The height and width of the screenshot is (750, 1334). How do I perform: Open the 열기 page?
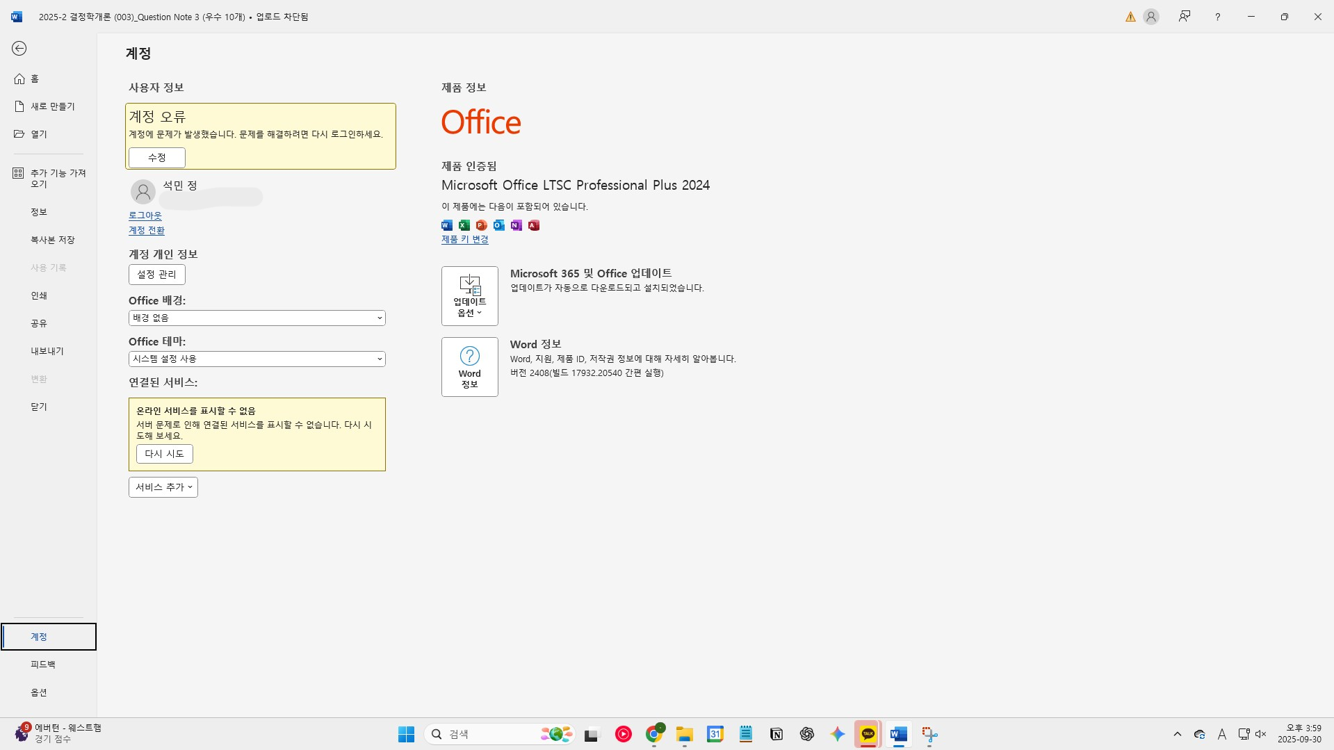click(48, 134)
